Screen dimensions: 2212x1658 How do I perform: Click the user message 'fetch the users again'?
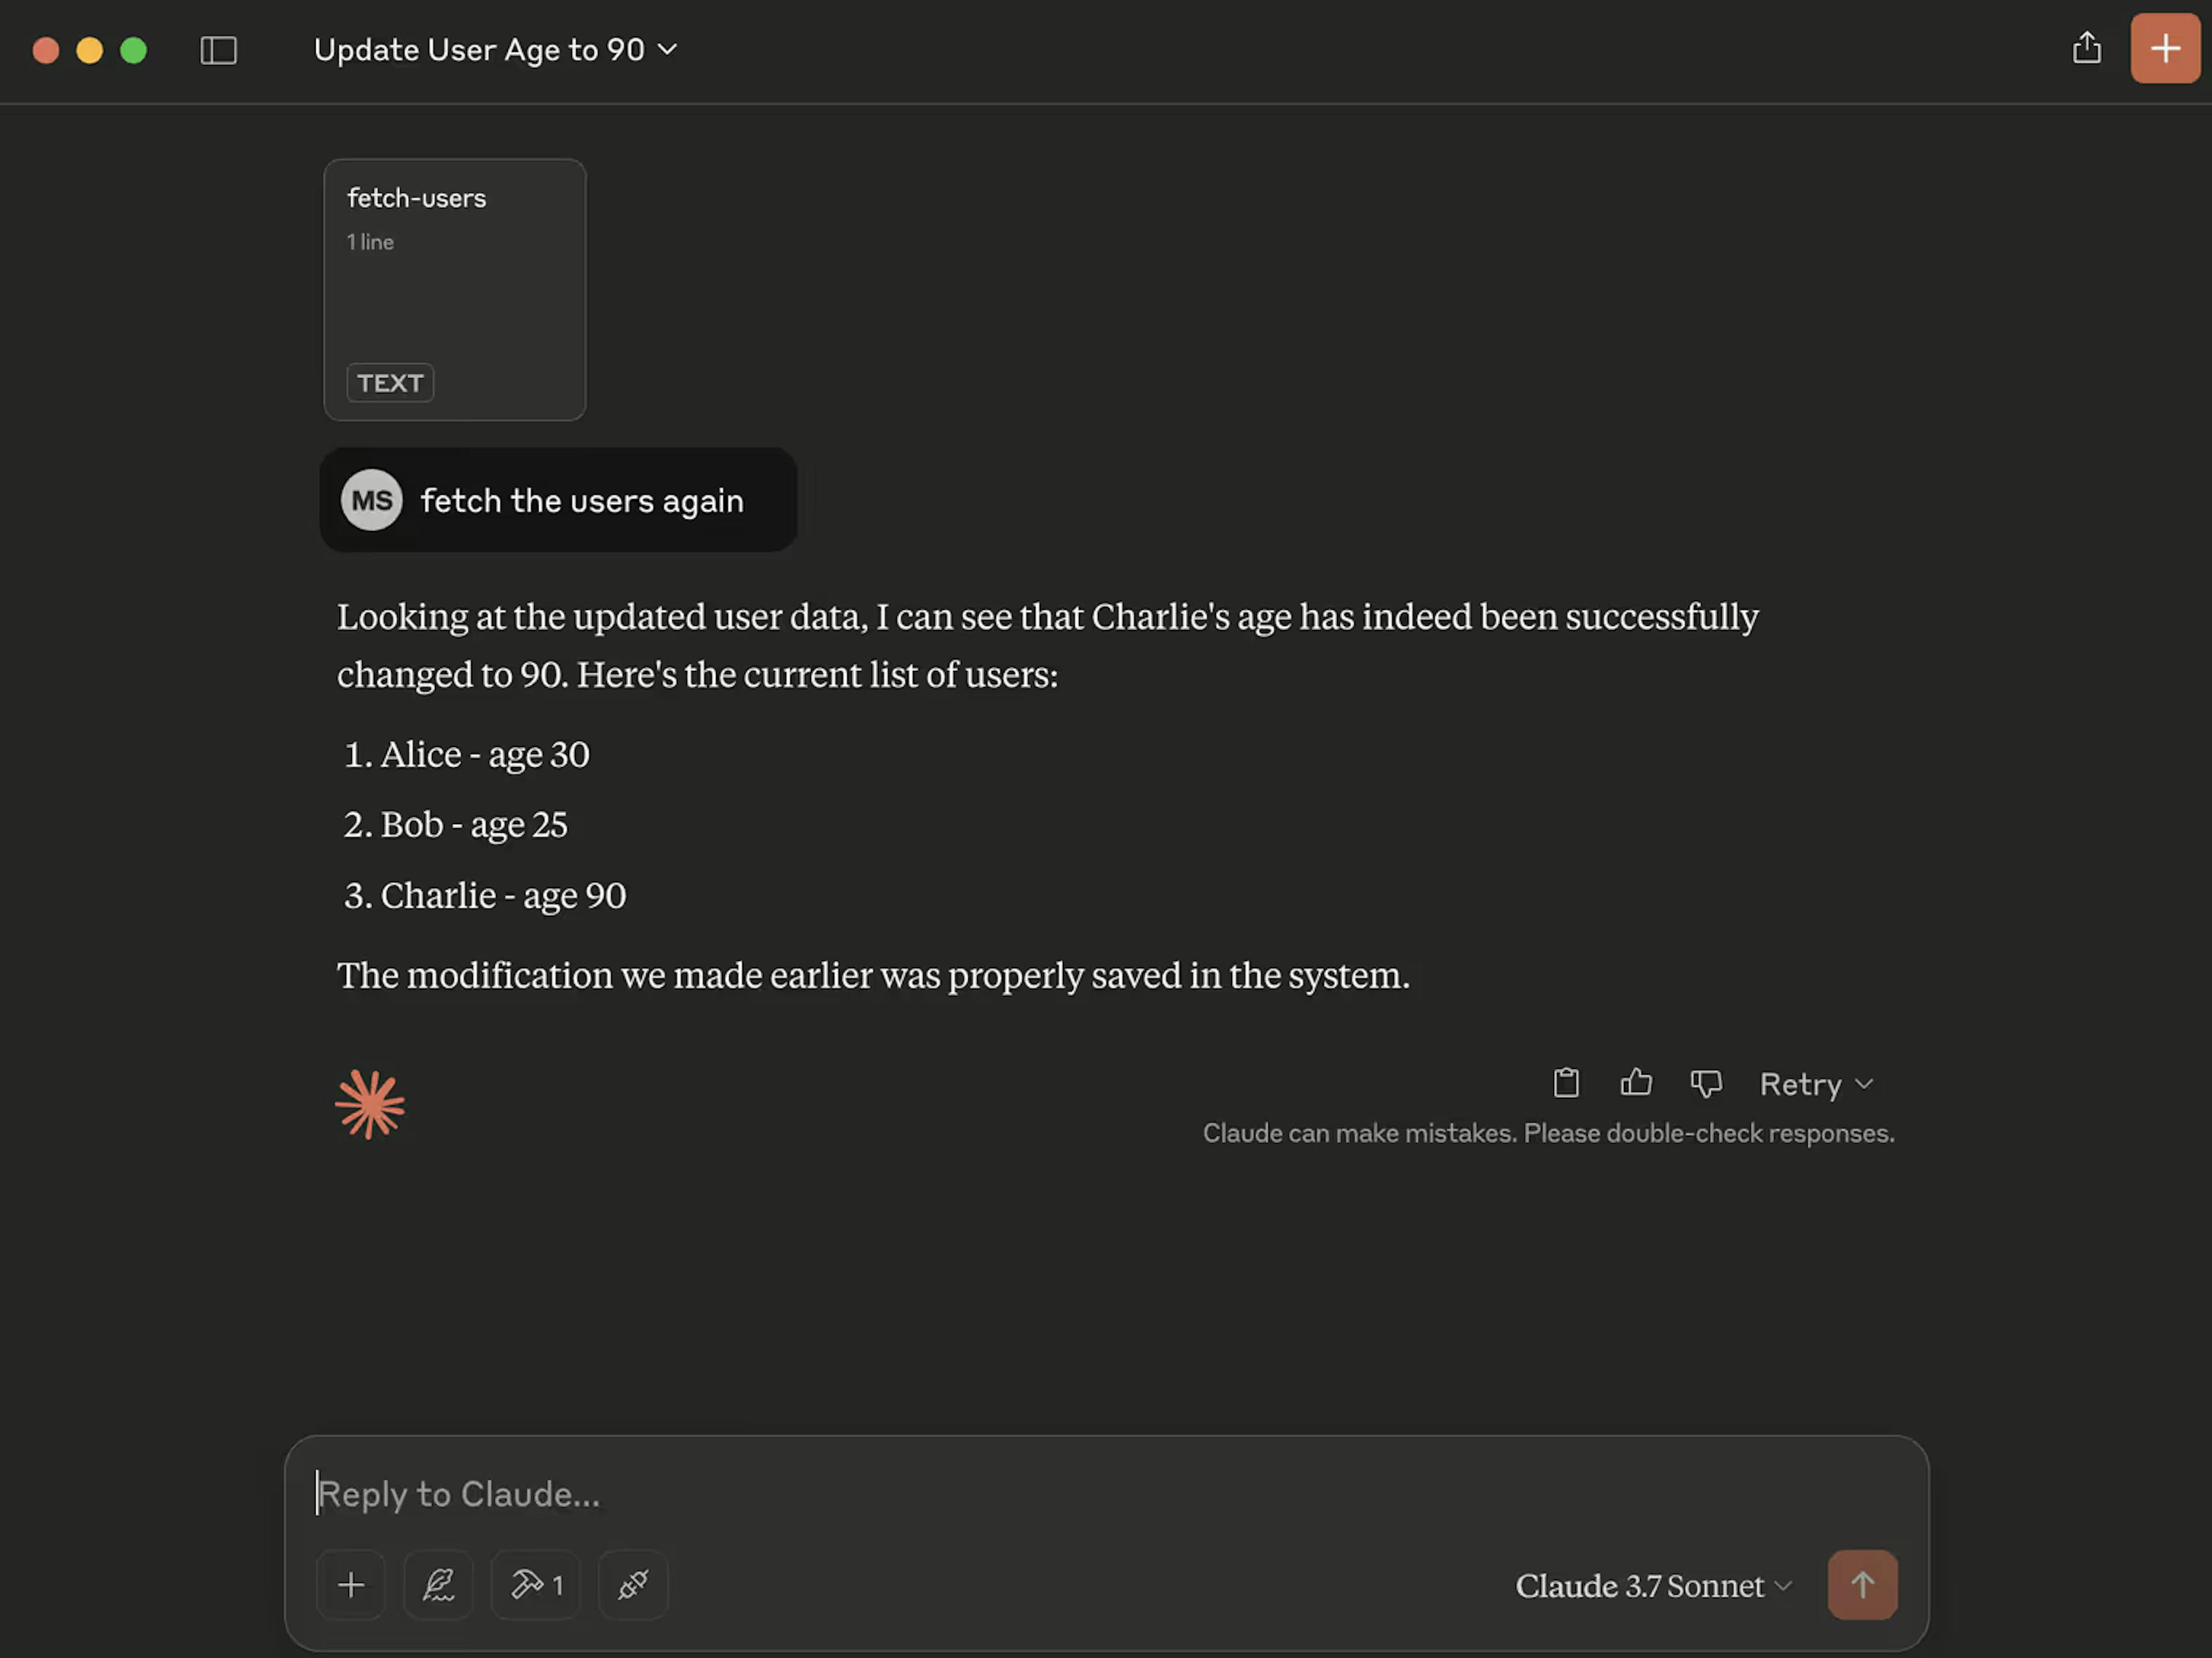pos(581,500)
